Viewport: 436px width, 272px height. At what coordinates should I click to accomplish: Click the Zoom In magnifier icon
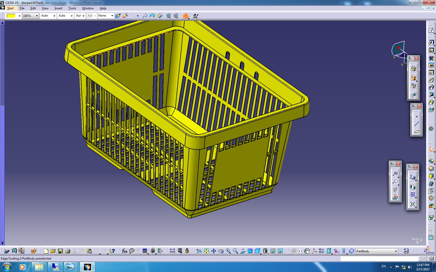228,251
